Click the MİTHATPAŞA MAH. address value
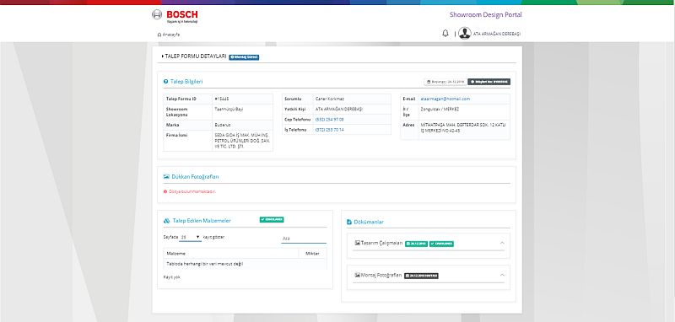Screen dimensions: 675x322 point(462,127)
